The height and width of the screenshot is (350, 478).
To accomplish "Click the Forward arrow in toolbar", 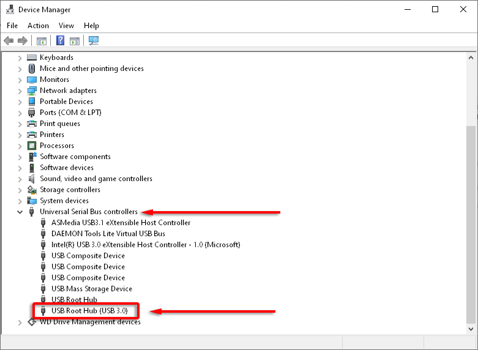I will point(23,41).
